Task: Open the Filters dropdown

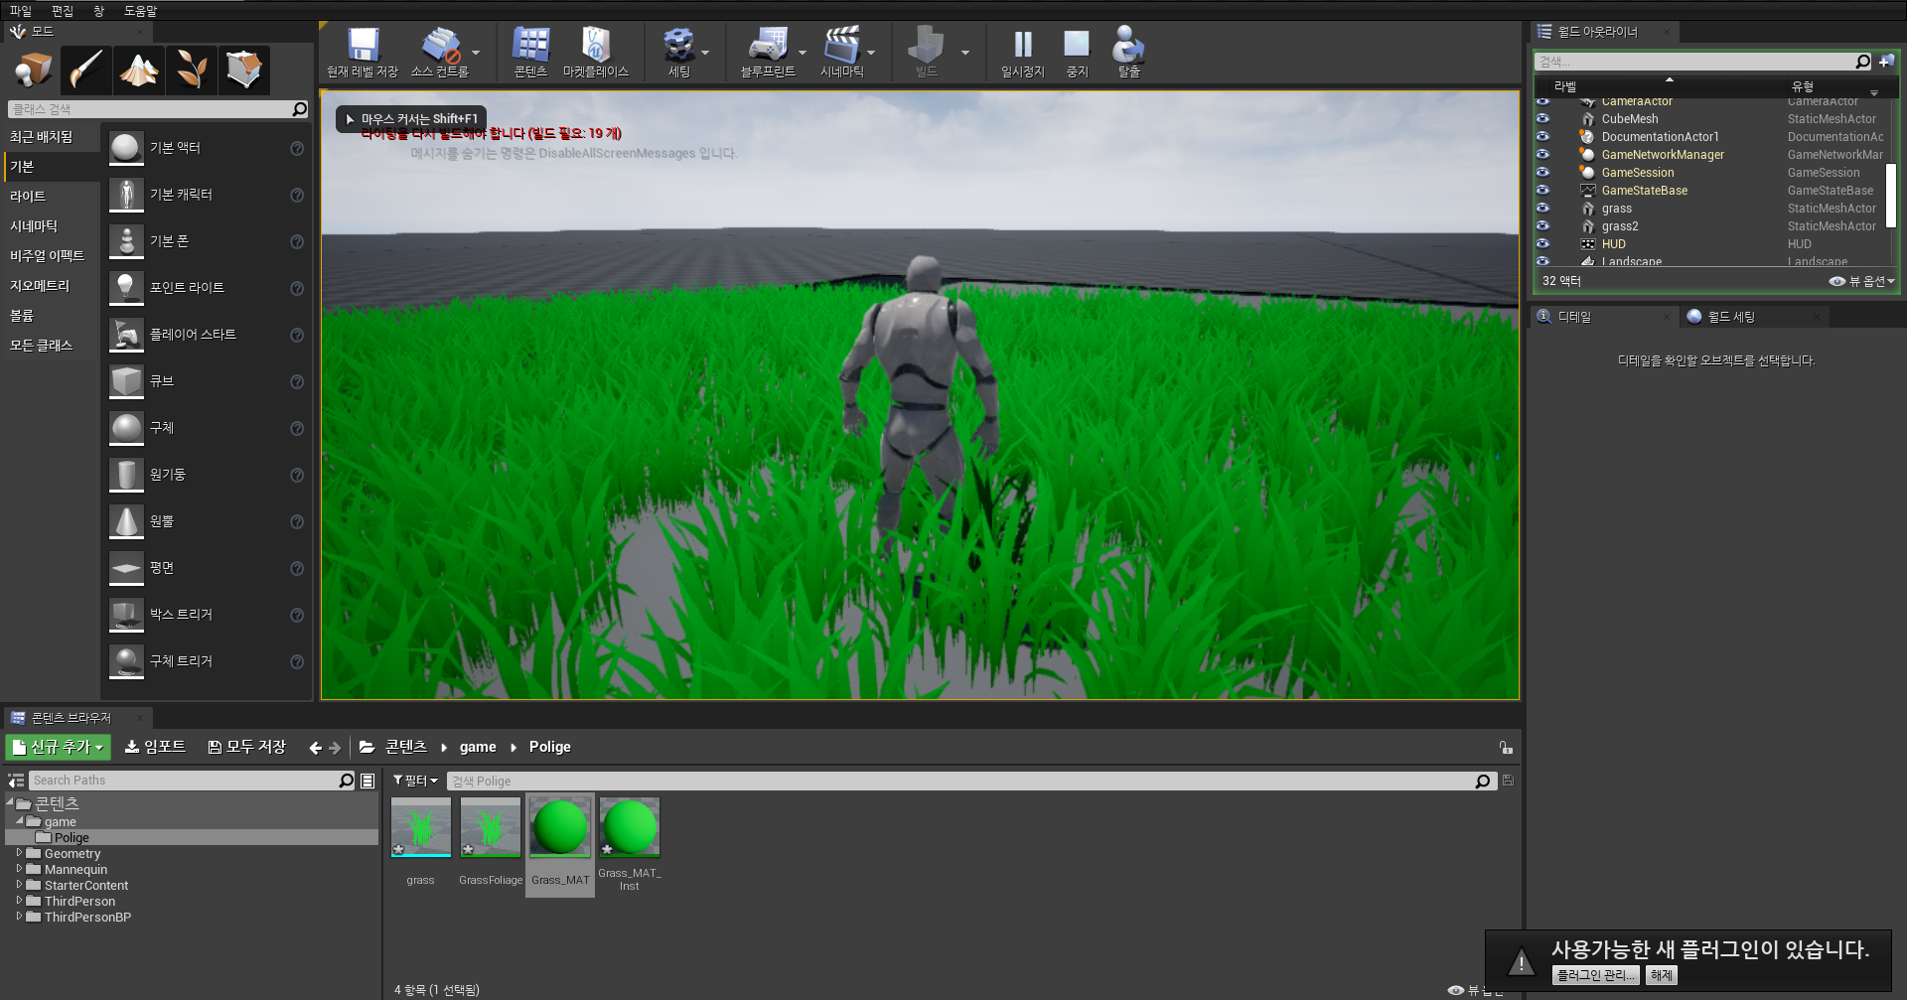Action: 415,781
